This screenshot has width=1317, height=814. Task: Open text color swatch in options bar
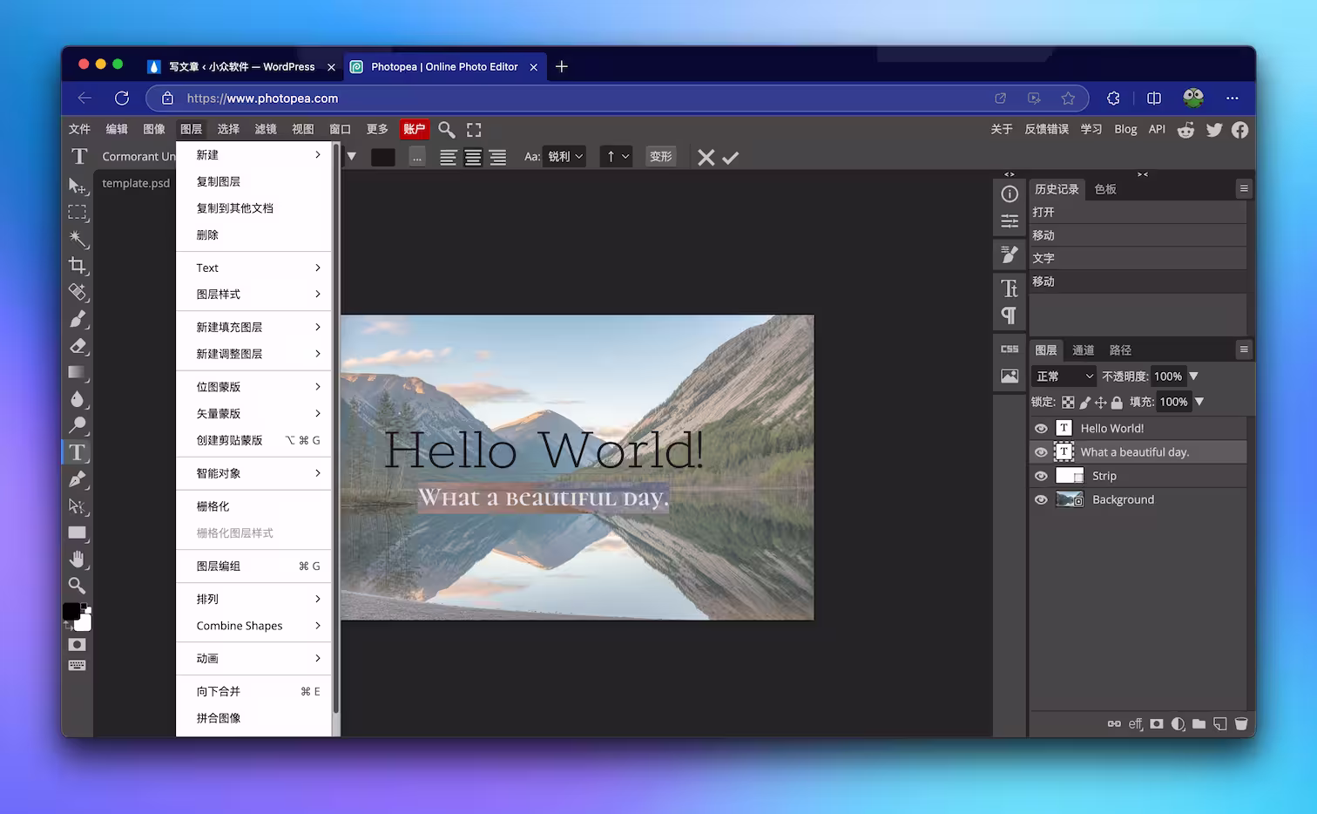(383, 158)
